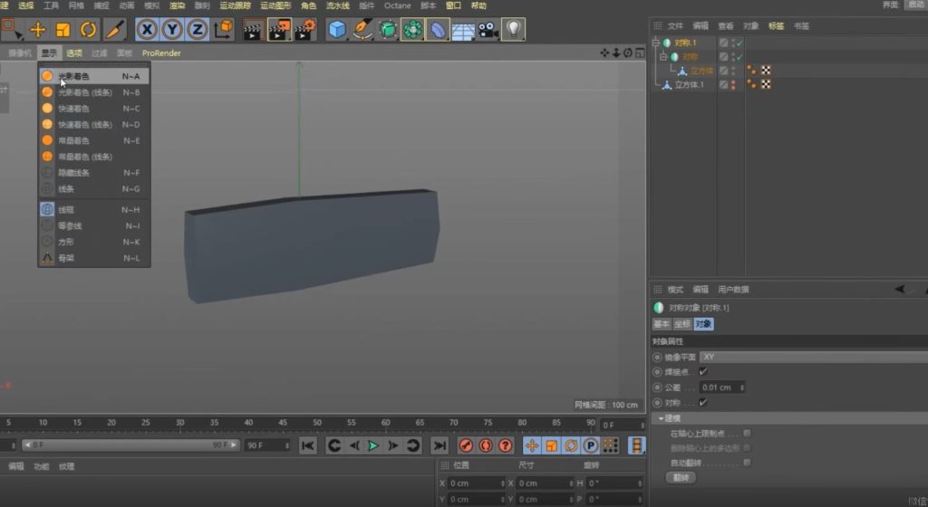Screen dimensions: 928x507
Task: Toggle the viewport maximize layout icon
Action: (x=640, y=53)
